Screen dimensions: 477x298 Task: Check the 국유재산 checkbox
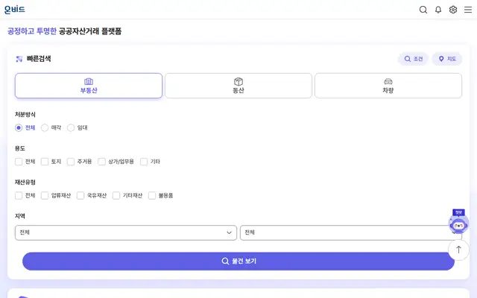[x=80, y=195]
